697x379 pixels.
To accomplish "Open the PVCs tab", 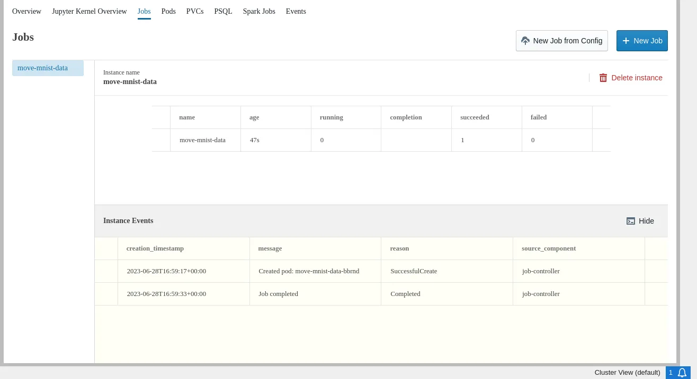I will 195,11.
